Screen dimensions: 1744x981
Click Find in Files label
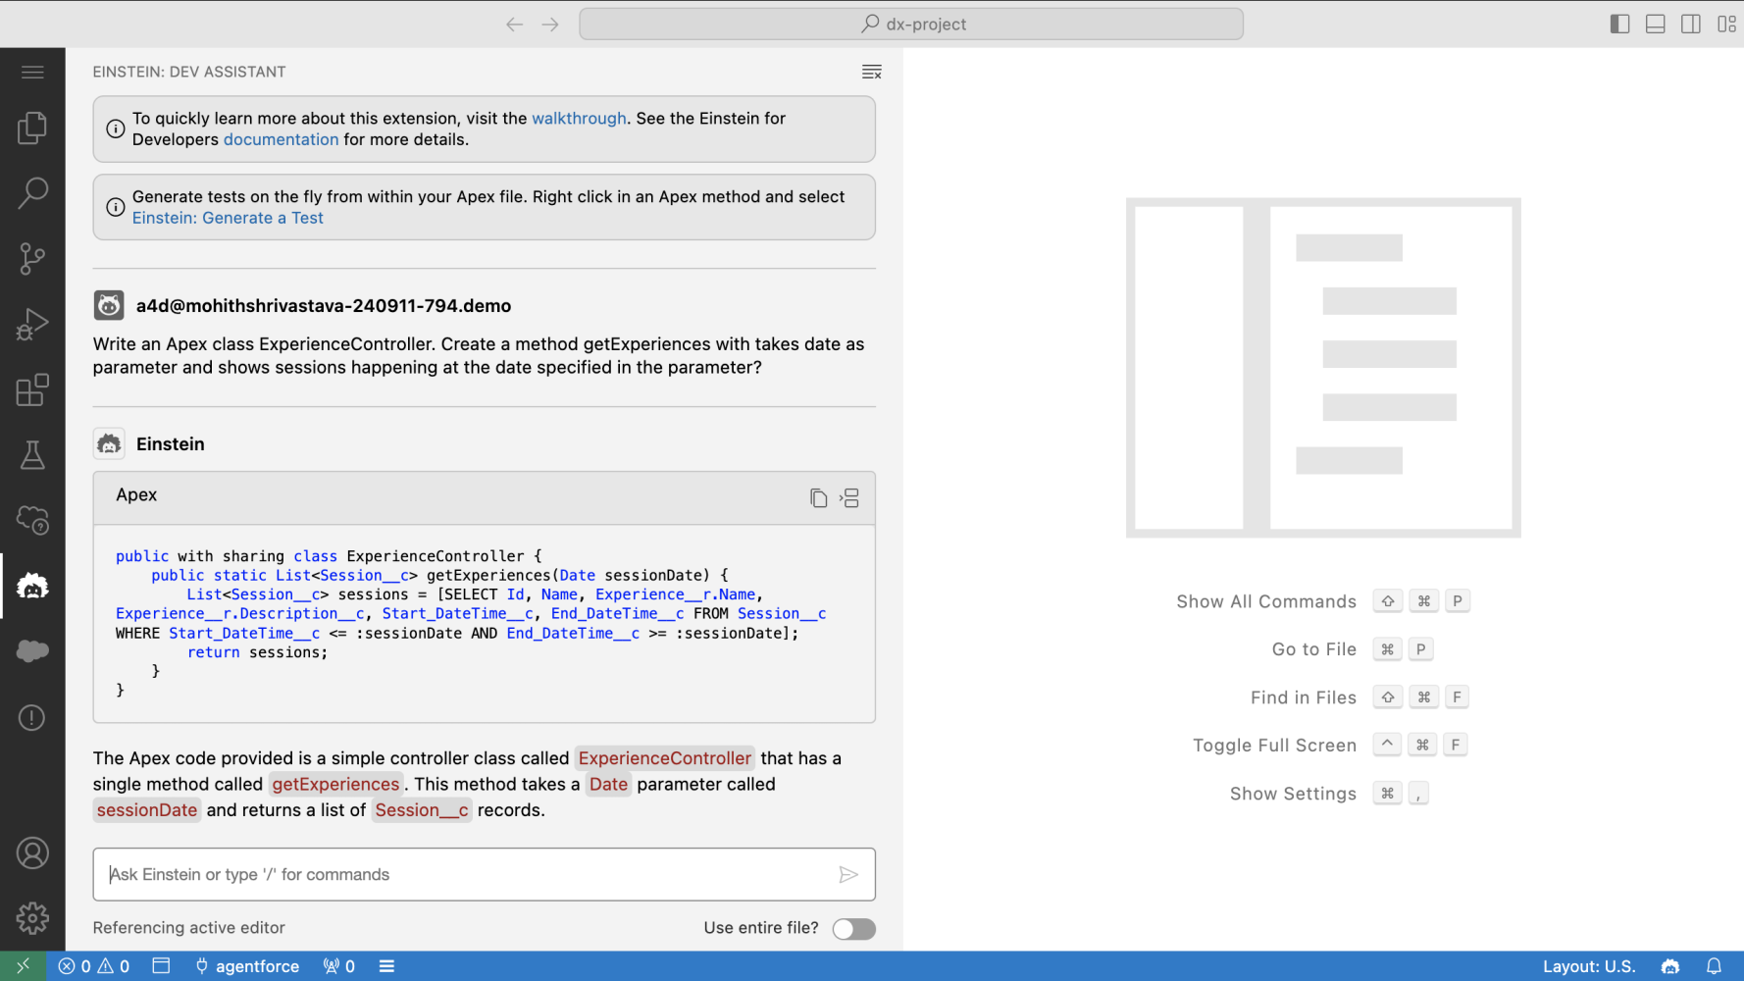pos(1304,697)
